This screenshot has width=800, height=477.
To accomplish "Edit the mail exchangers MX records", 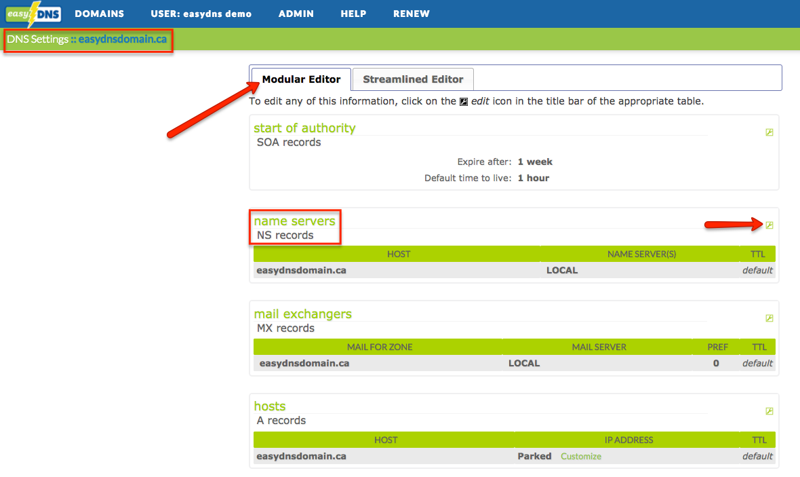I will point(769,318).
